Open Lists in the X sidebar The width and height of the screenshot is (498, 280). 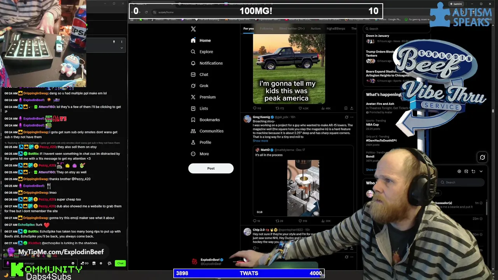pyautogui.click(x=199, y=108)
